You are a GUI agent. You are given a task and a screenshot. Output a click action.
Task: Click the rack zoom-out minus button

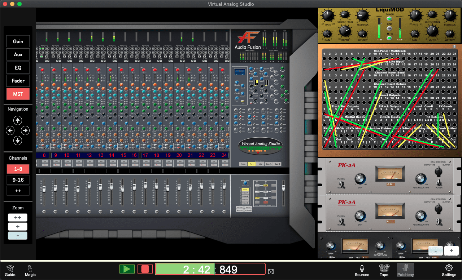(436, 251)
